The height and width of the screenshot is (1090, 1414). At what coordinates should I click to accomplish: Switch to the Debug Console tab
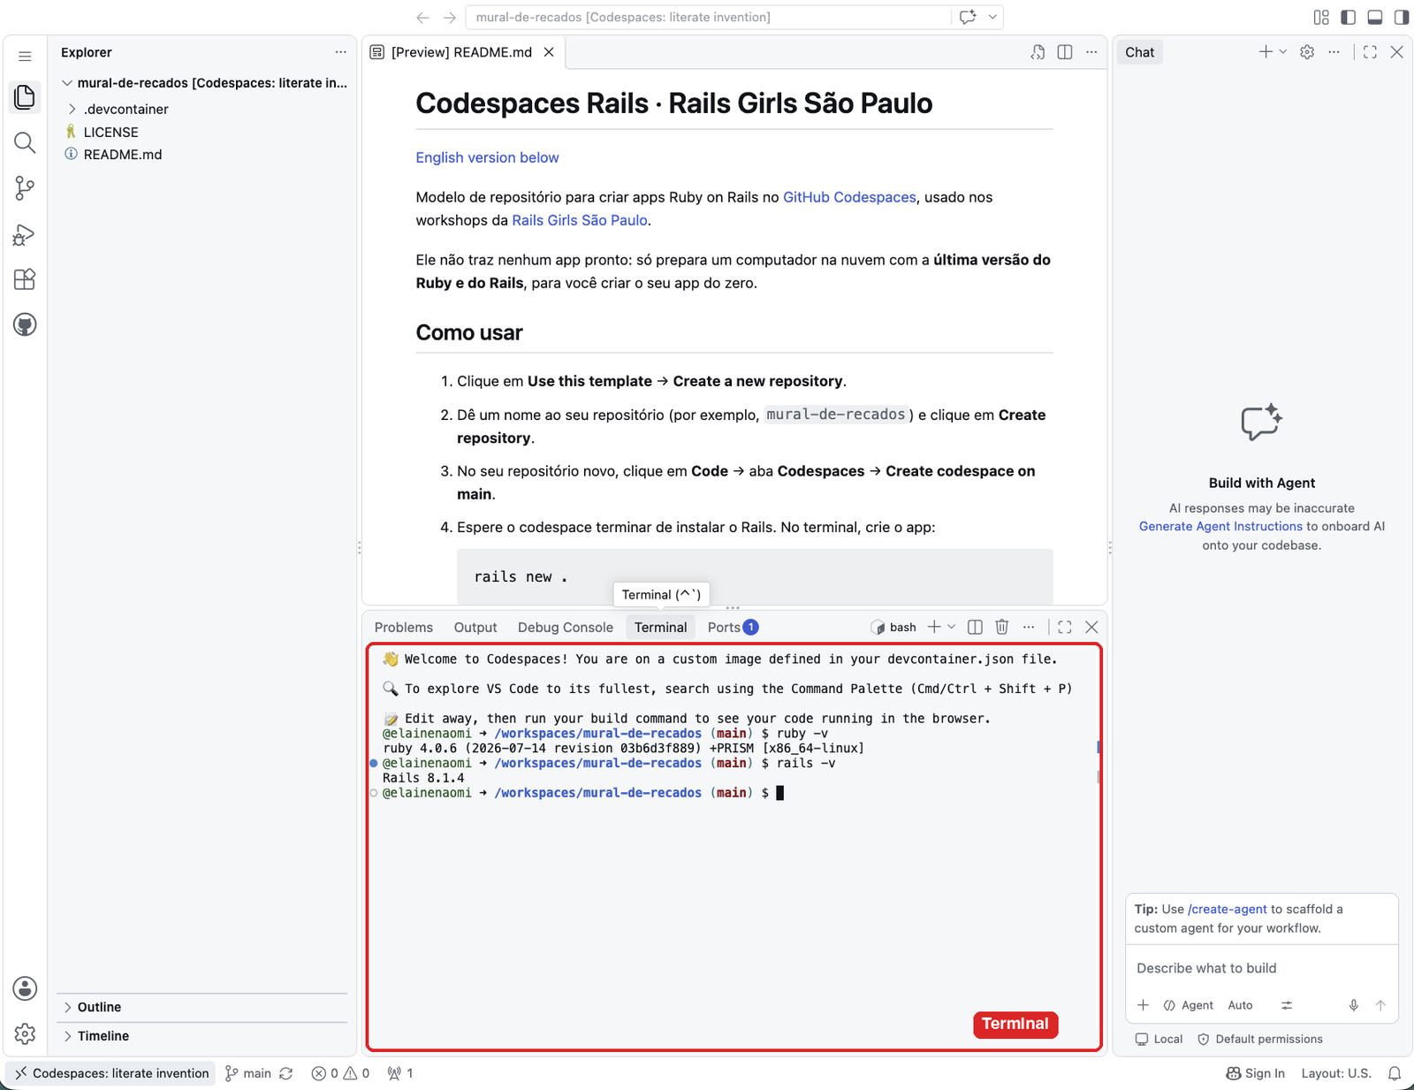pos(566,627)
